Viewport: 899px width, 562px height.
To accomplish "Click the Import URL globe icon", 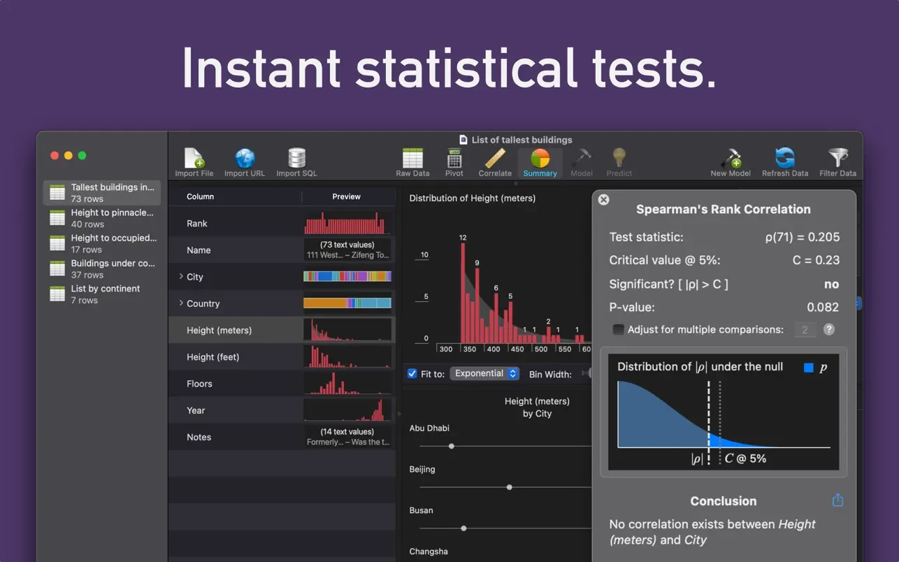I will (245, 158).
